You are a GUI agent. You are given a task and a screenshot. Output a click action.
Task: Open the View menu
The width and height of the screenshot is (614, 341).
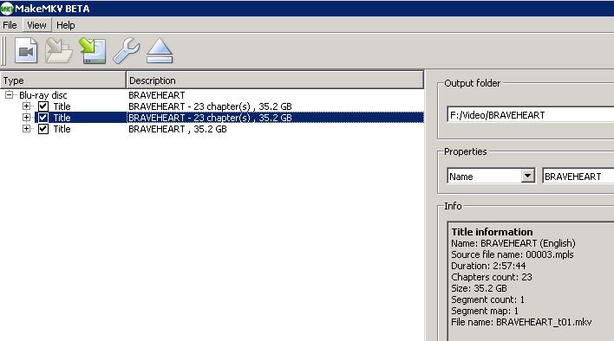[x=36, y=25]
